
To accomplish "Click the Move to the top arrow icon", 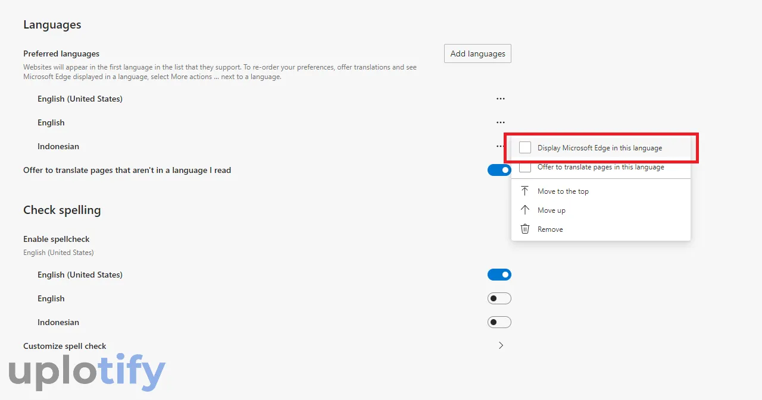I will point(524,191).
